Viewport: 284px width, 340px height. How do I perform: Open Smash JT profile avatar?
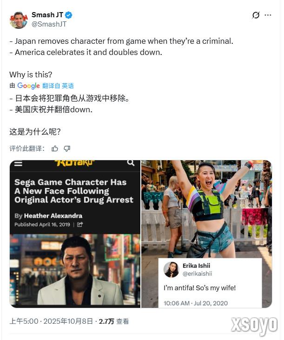(x=19, y=20)
